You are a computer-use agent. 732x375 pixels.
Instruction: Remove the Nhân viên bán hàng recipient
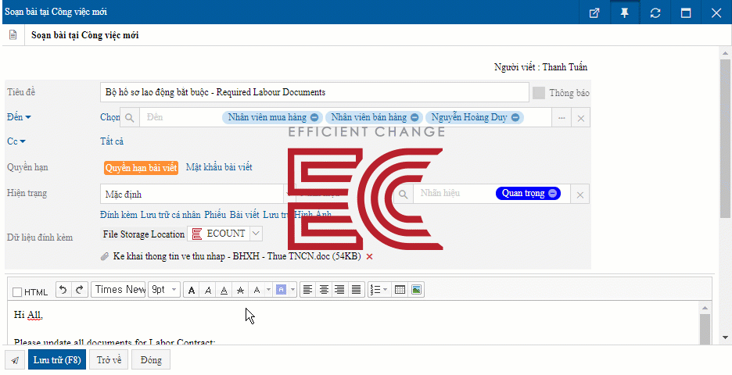coord(414,117)
